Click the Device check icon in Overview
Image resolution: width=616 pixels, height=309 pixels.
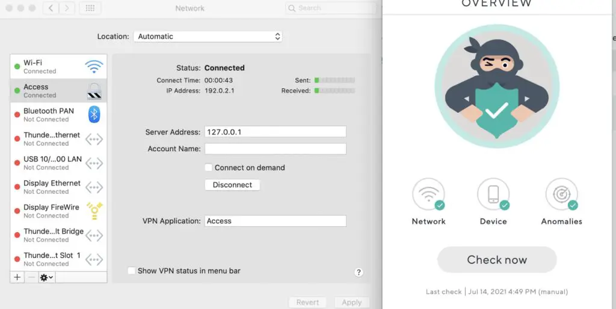point(493,194)
